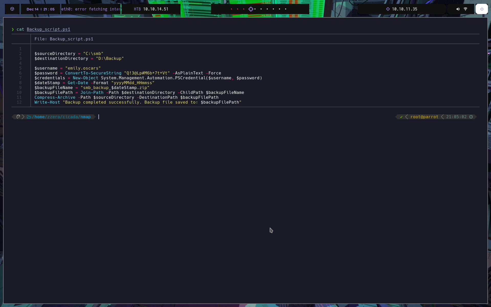Viewport: 491px width, 307px height.
Task: Click the ConvertTo-SecureString cmdlet text
Action: 93,73
